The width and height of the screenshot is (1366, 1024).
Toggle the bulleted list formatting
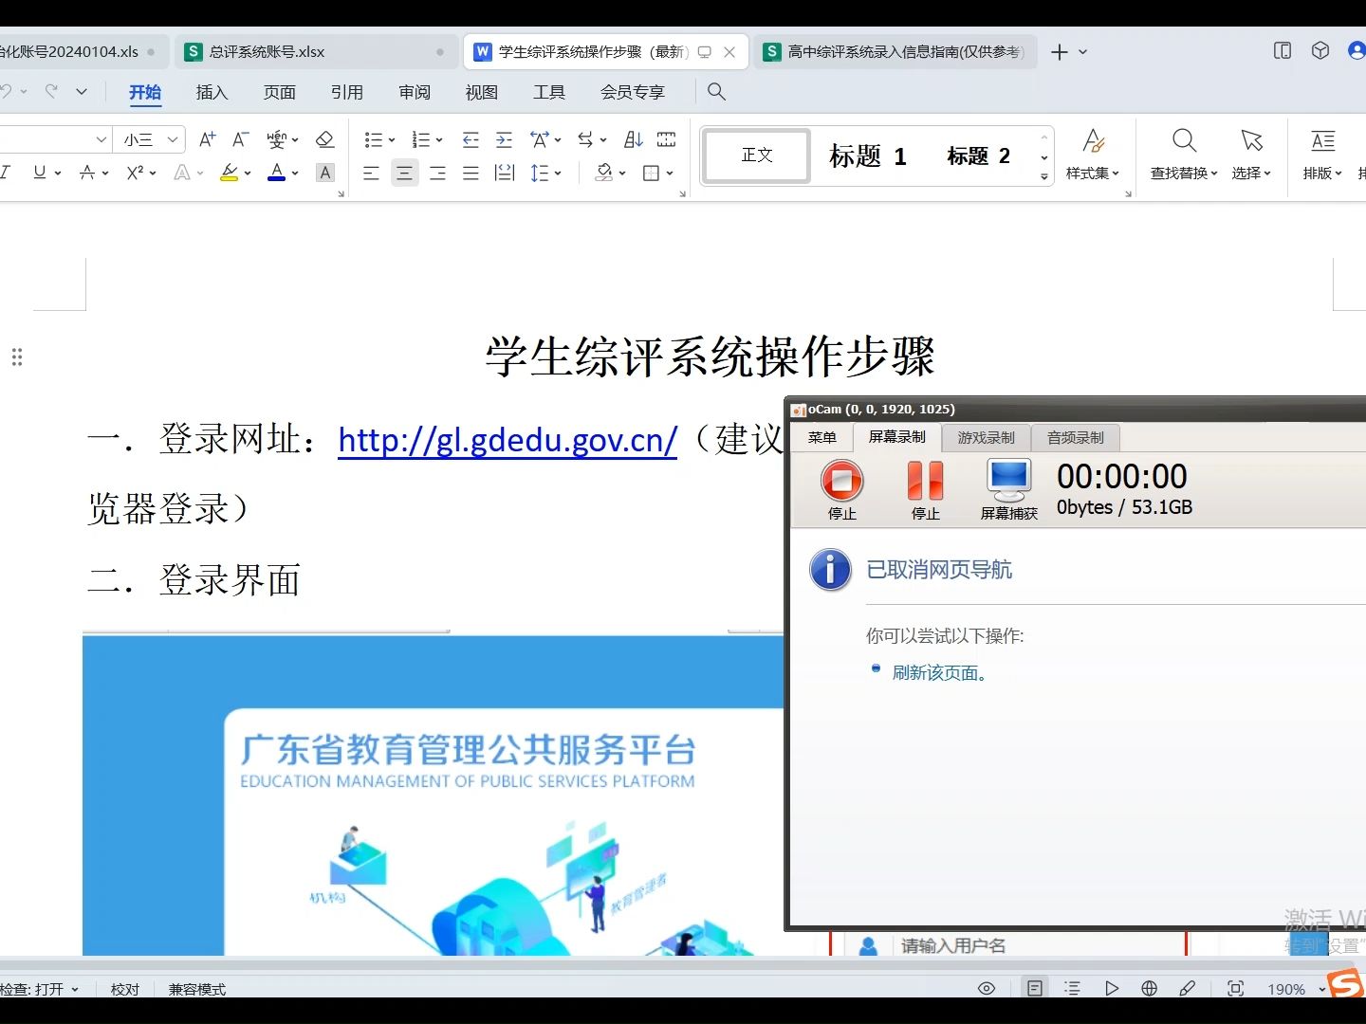pos(374,139)
